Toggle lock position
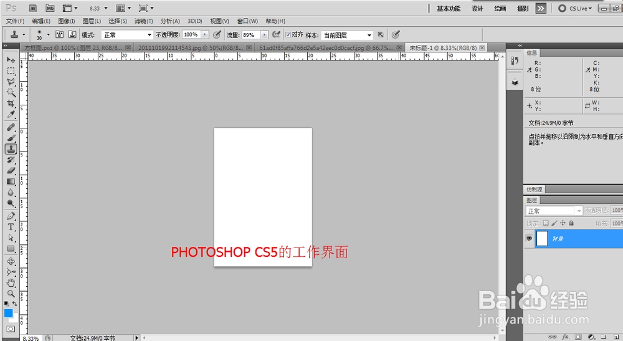Image resolution: width=623 pixels, height=341 pixels. tap(563, 223)
